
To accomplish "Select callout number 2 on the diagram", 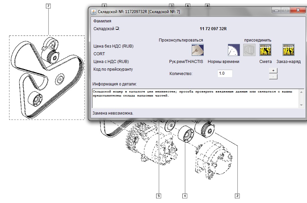I will click(237, 195).
